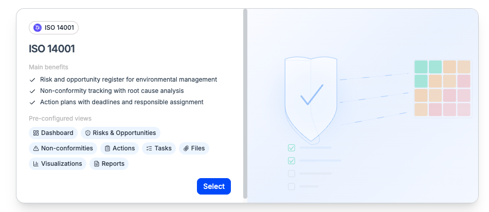Click the document icon beside Reports
Viewport: 489px width, 212px height.
click(96, 164)
